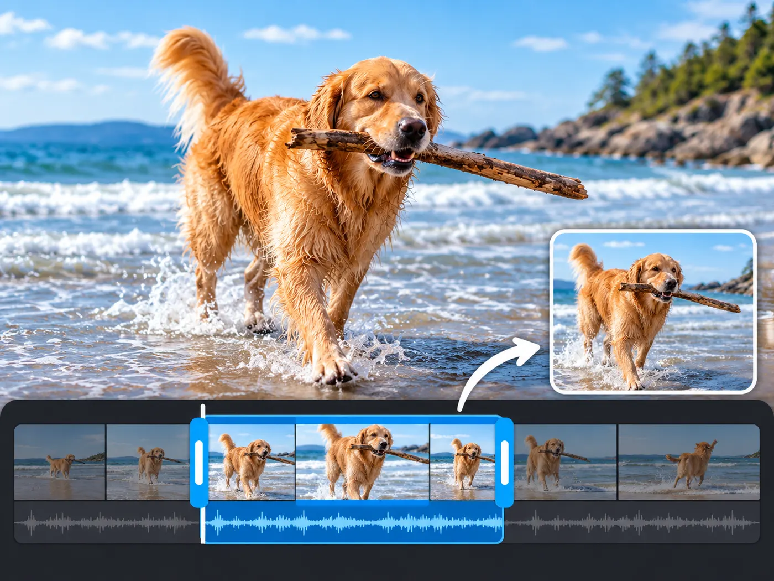This screenshot has height=581, width=774.
Task: Click the third frame inside the blue selection
Action: [x=463, y=462]
